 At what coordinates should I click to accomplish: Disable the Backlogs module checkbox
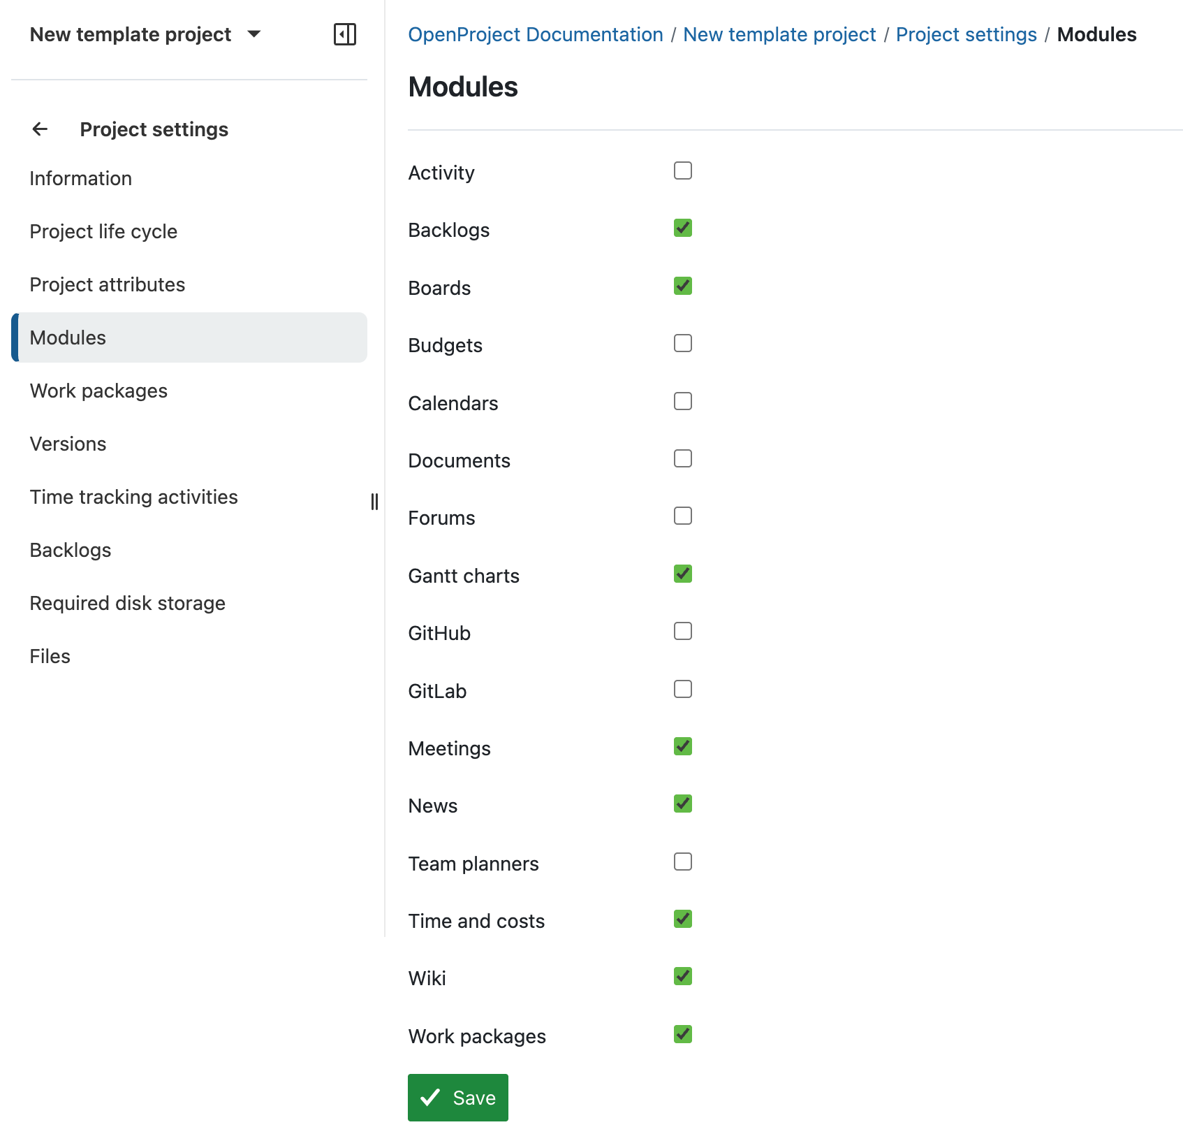click(x=682, y=227)
